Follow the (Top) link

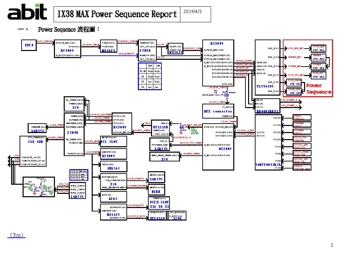pyautogui.click(x=17, y=235)
